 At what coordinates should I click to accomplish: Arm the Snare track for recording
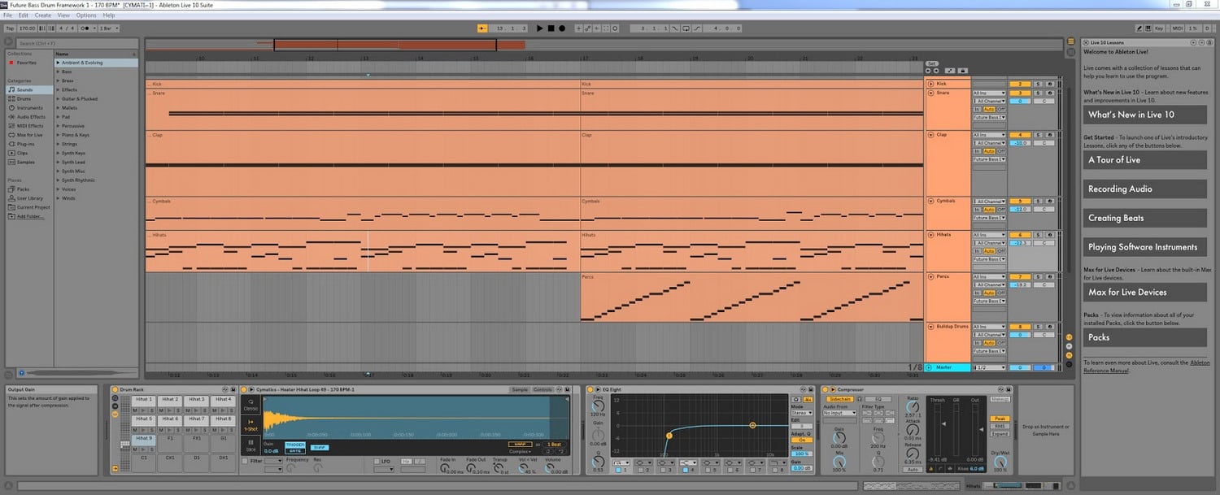pyautogui.click(x=1049, y=93)
